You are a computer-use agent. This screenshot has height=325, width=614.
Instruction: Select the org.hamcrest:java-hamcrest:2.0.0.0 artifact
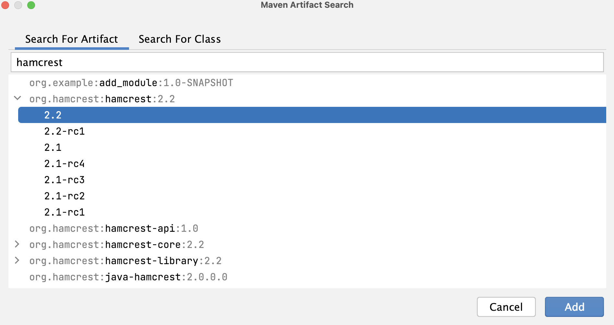128,277
